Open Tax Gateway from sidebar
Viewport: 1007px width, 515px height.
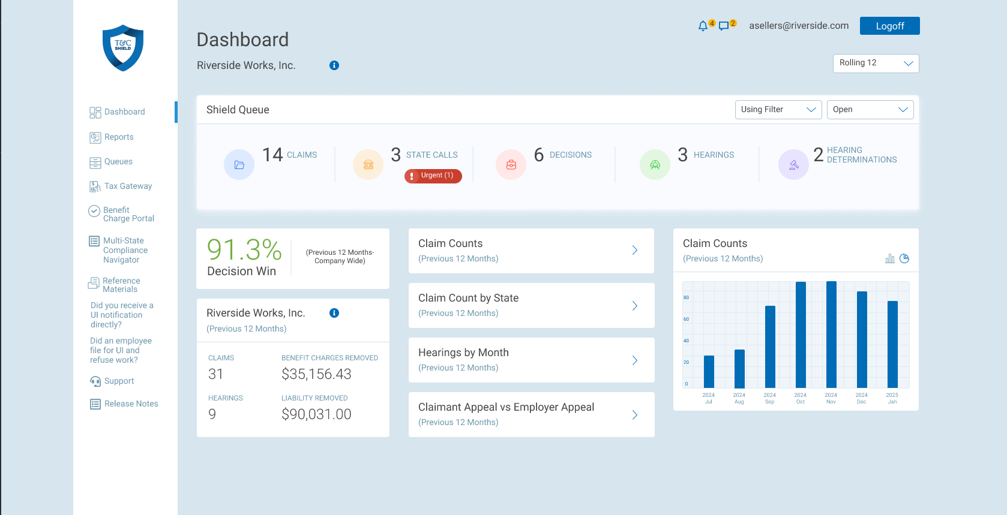tap(128, 186)
